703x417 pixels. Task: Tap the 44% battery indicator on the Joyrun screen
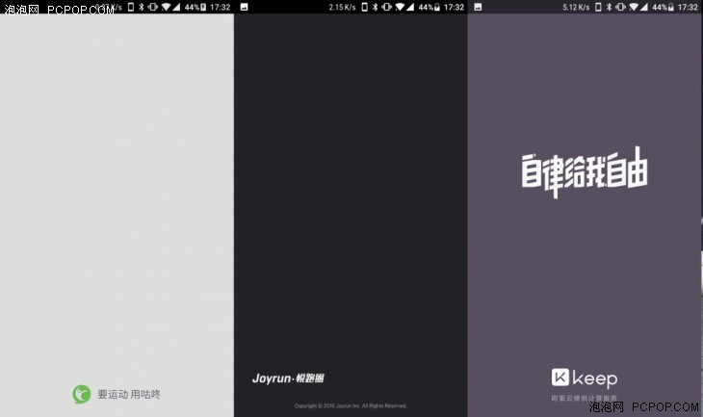(x=430, y=7)
